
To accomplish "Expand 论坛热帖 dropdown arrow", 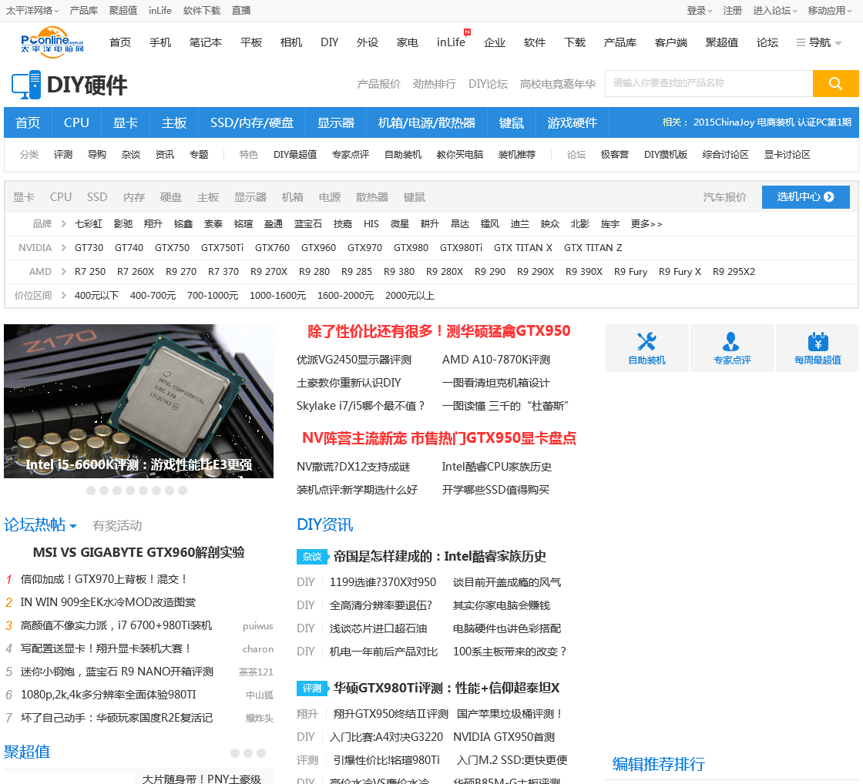I will pos(72,527).
